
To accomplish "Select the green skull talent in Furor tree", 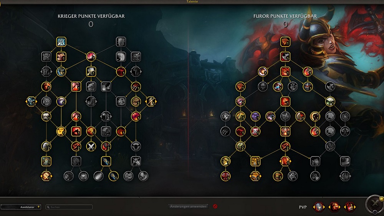I will coord(330,101).
